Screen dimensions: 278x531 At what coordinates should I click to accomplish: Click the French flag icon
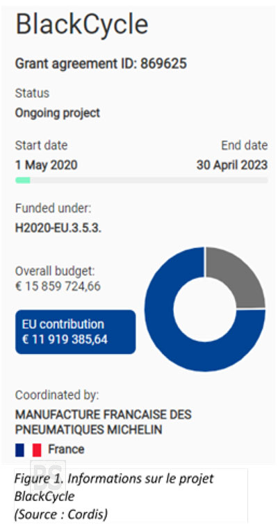28,450
